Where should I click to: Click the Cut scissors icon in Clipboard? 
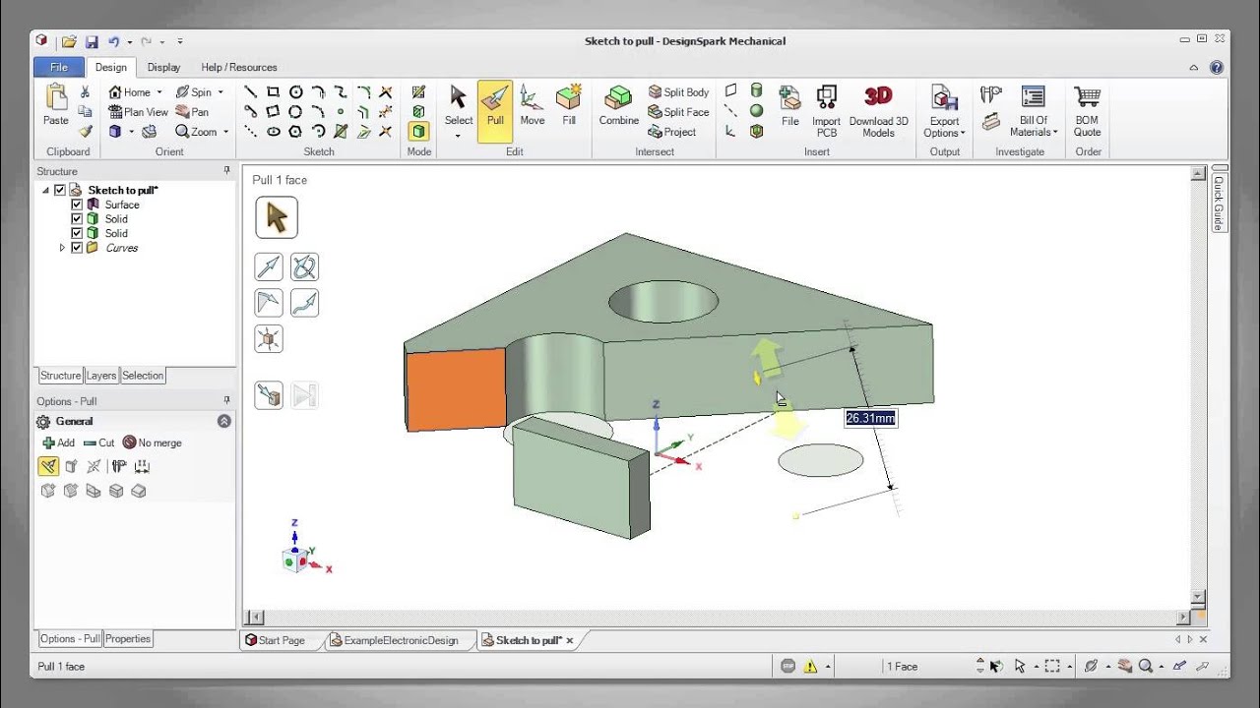pyautogui.click(x=86, y=91)
